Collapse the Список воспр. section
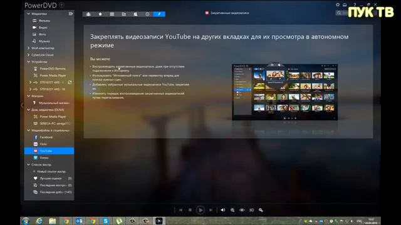This screenshot has height=225, width=401. [28, 164]
